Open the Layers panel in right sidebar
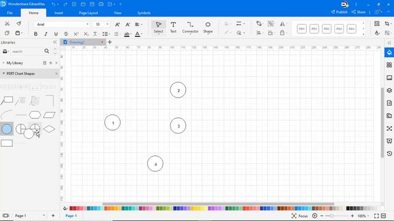Image resolution: width=394 pixels, height=221 pixels. tap(389, 90)
